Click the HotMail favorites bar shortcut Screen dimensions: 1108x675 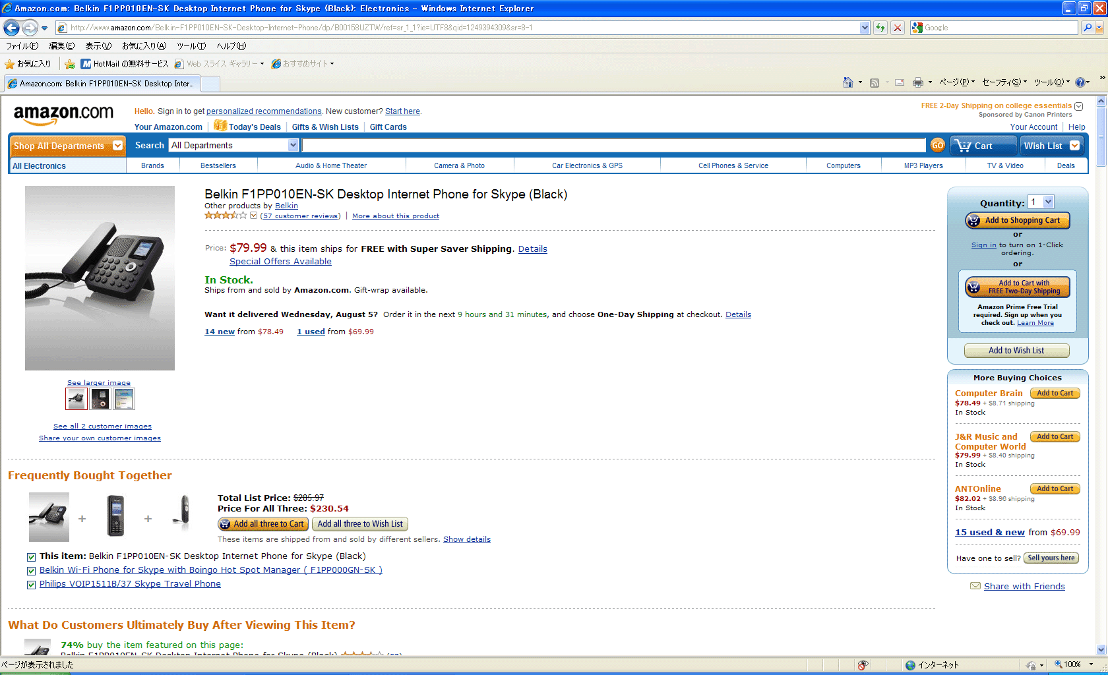click(x=125, y=64)
